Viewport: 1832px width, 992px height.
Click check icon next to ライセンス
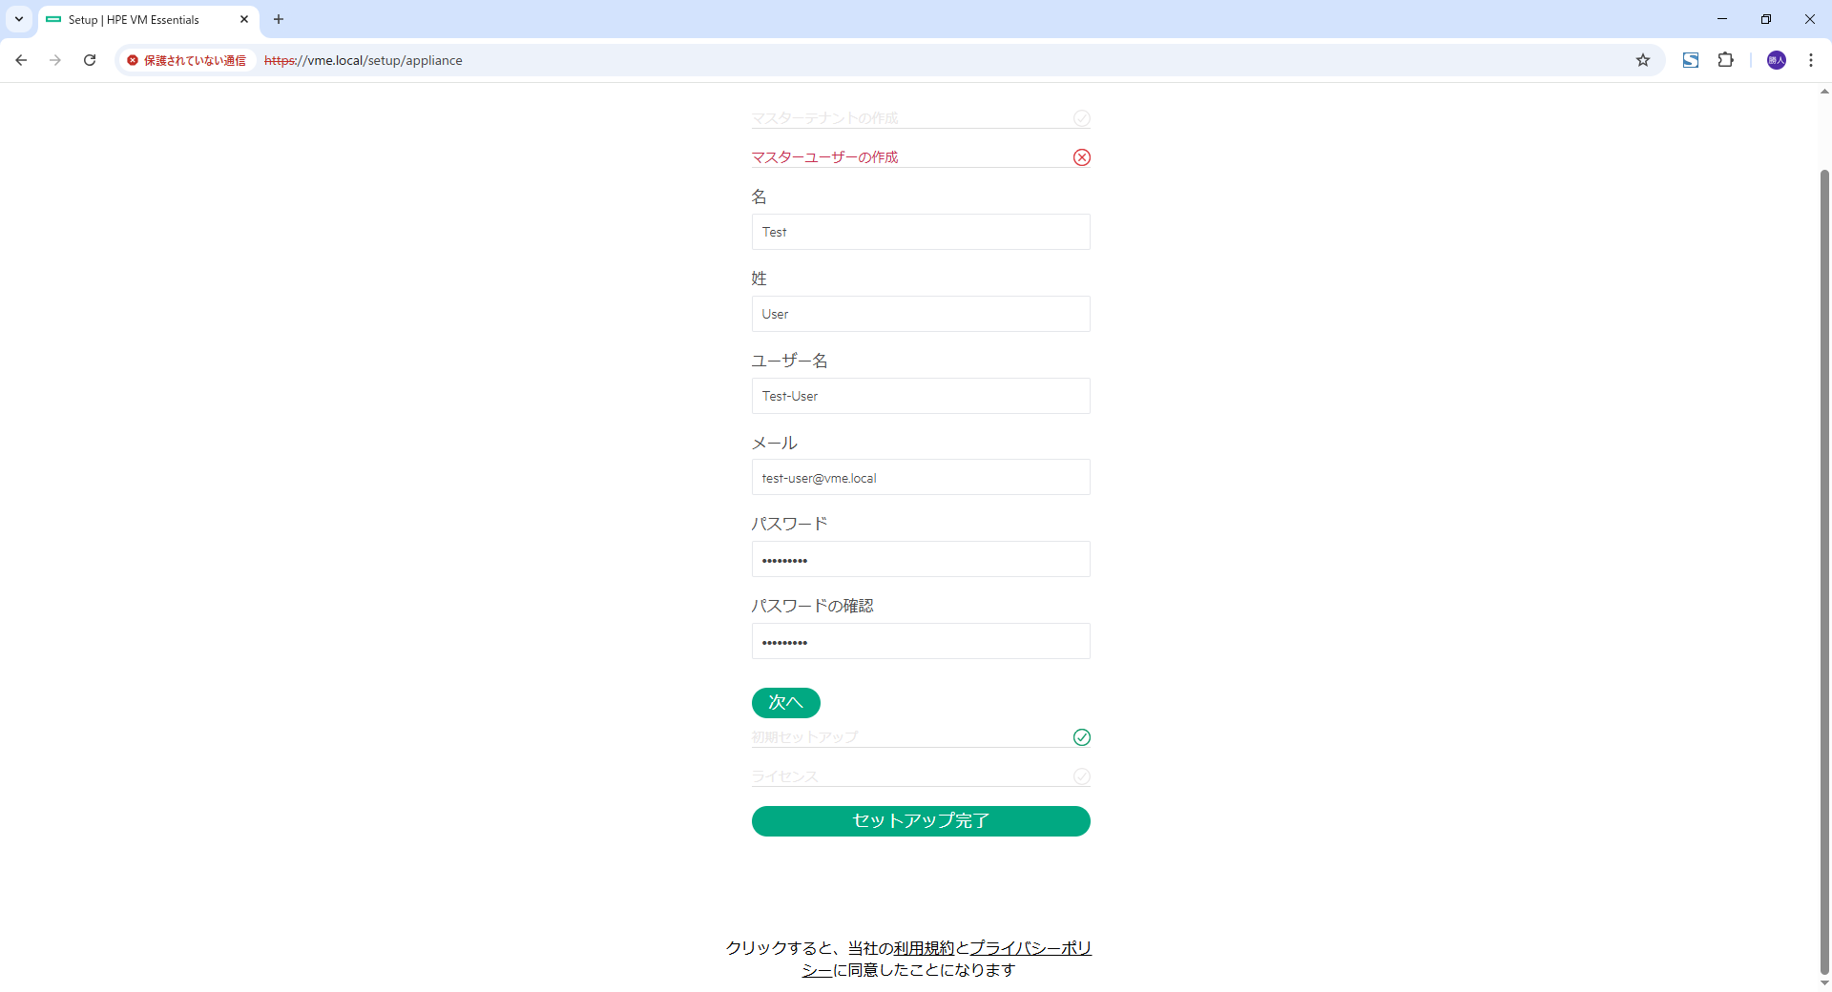pyautogui.click(x=1082, y=776)
